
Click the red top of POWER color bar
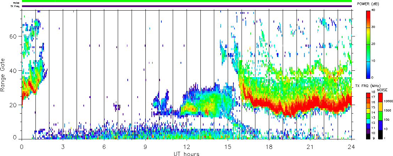coord(368,15)
